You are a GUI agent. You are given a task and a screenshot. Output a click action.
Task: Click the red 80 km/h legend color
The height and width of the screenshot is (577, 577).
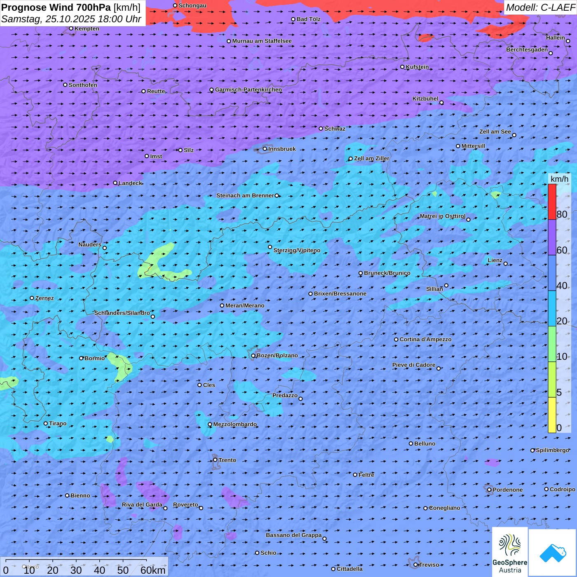[x=552, y=202]
